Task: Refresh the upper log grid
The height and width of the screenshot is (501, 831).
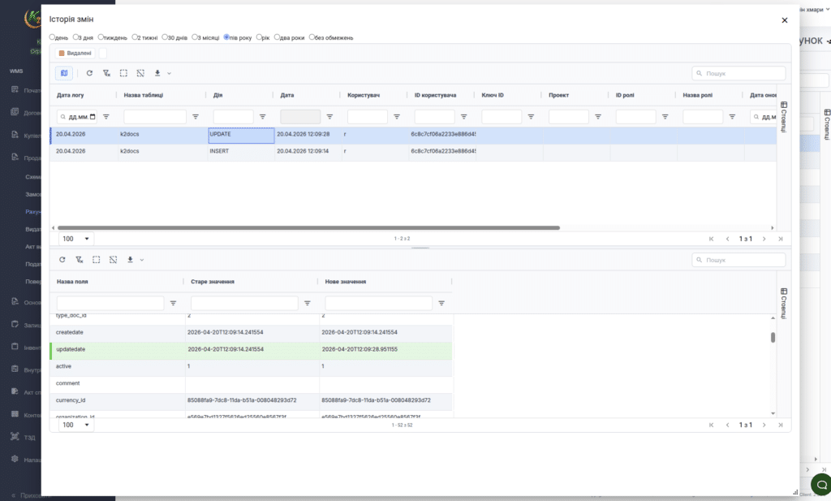Action: [89, 73]
